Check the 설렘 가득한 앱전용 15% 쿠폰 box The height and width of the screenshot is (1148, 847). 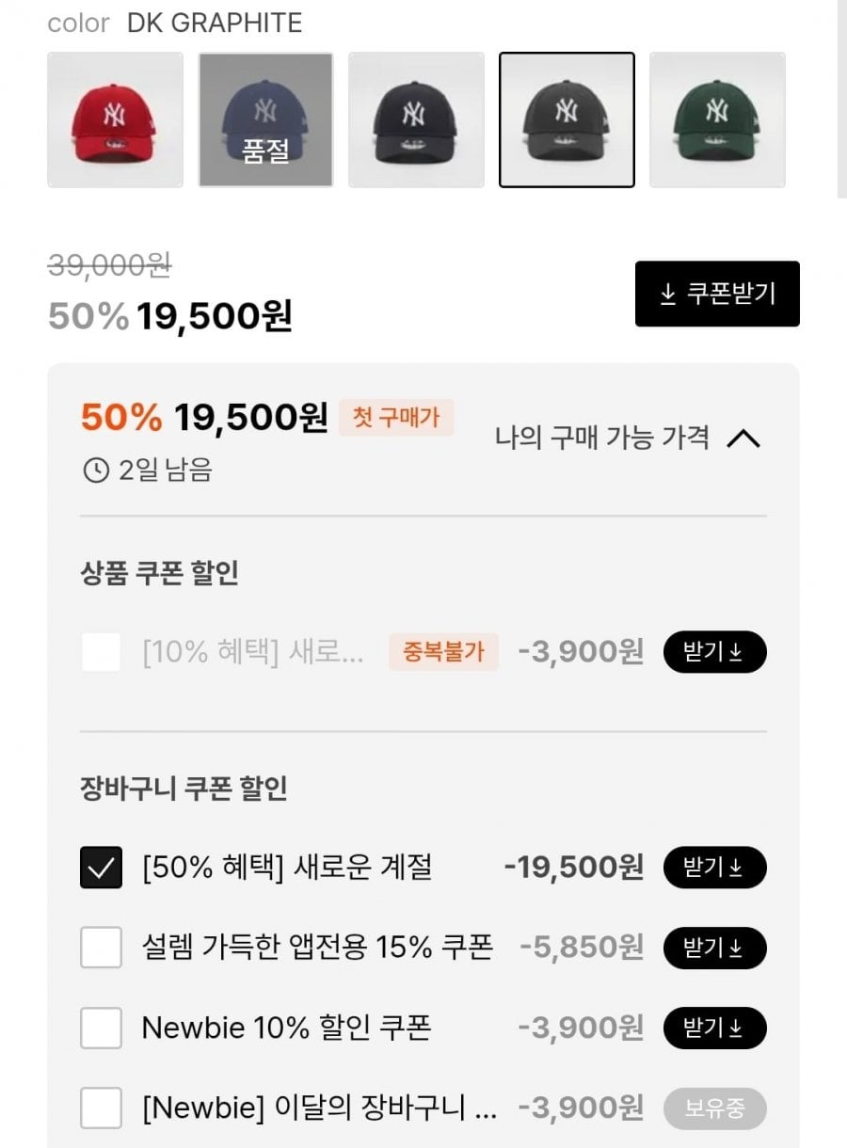(x=101, y=948)
